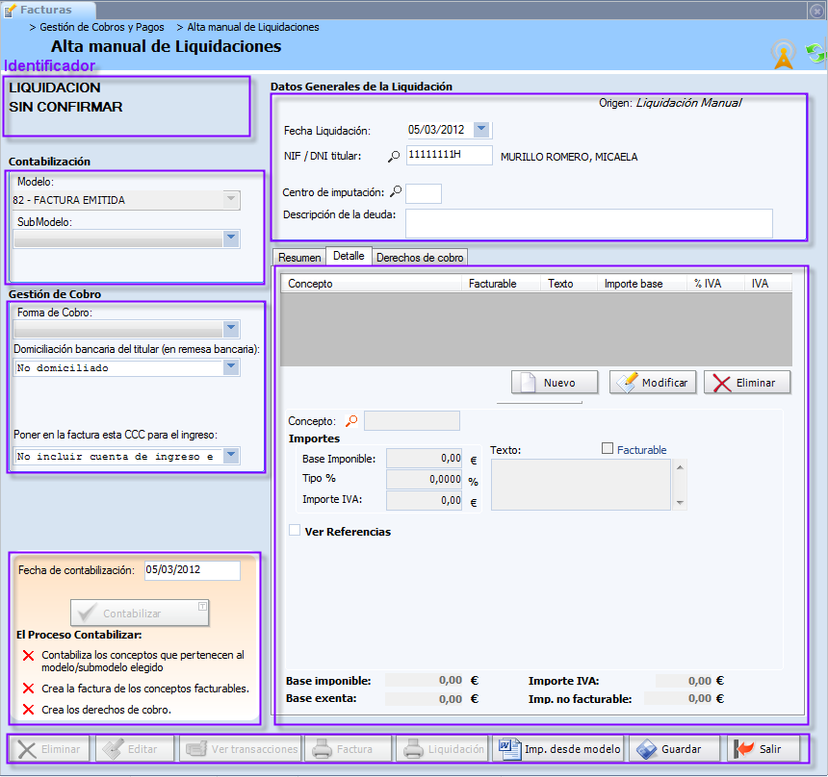This screenshot has height=777, width=828.
Task: Click the Guardar button
Action: click(x=674, y=749)
